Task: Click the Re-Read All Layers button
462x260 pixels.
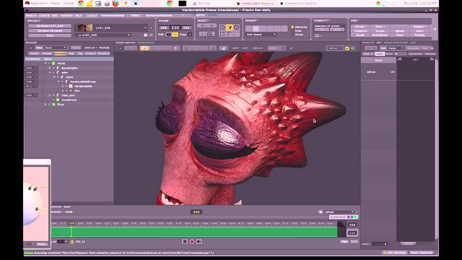Action: coord(50,31)
